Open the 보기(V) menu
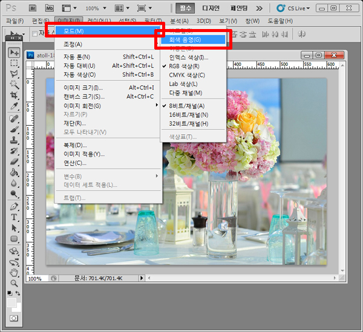The width and height of the screenshot is (363, 332). [x=227, y=21]
